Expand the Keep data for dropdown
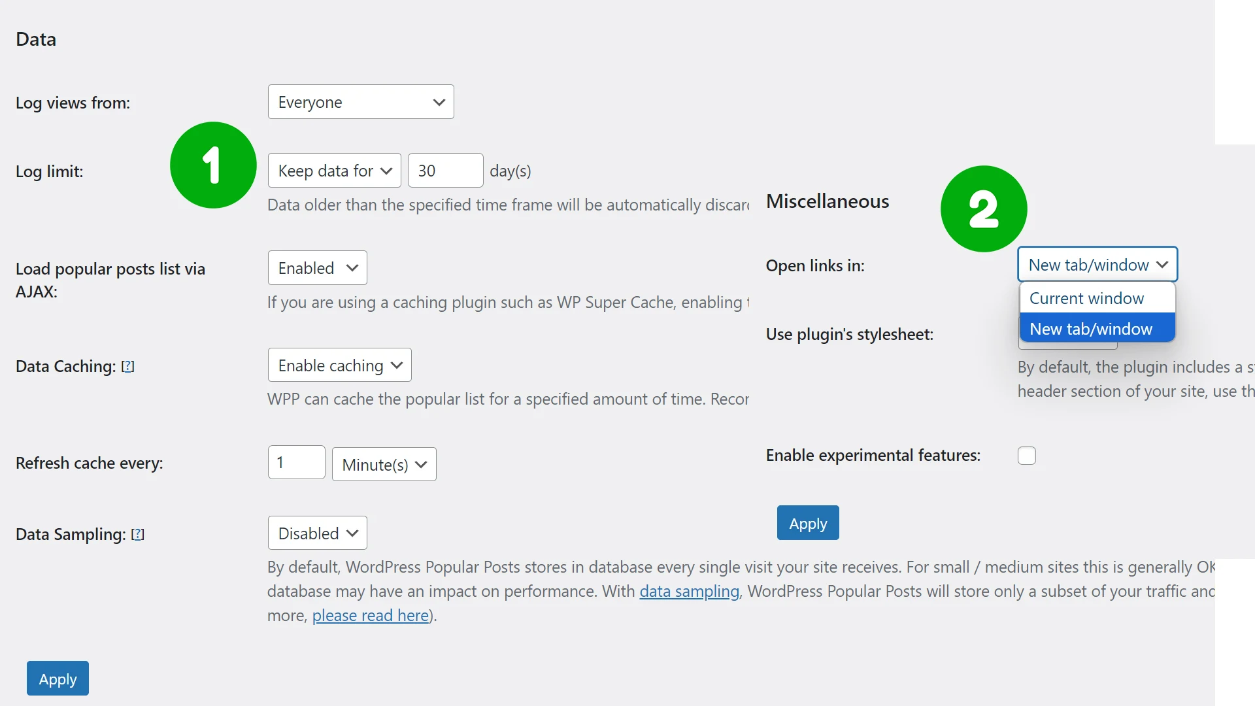The width and height of the screenshot is (1255, 706). pyautogui.click(x=335, y=171)
